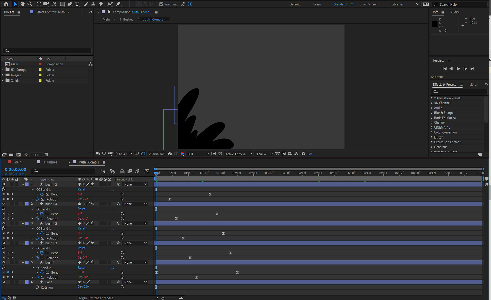Reset CC Bend It on bush l 5

[81, 189]
